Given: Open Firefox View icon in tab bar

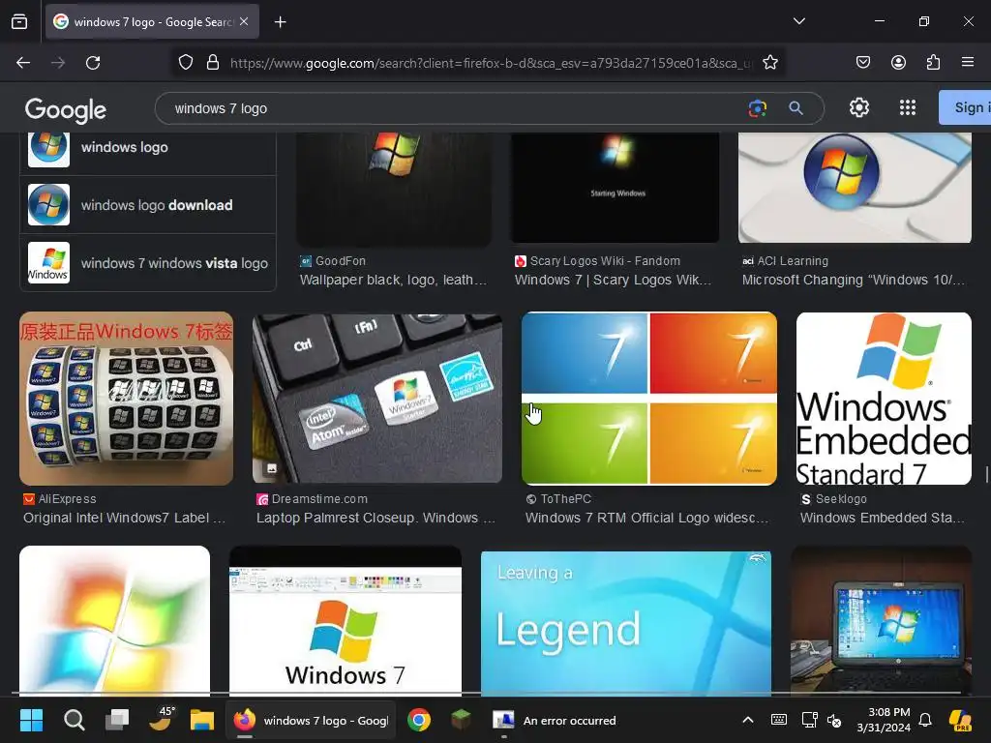Looking at the screenshot, I should pos(19,21).
